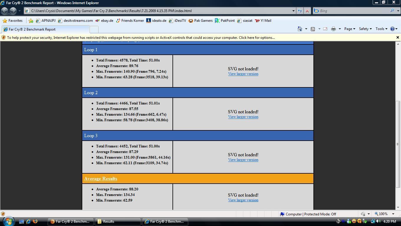Click the Show Desktop quick launch icon
The image size is (401, 226).
pos(22,222)
